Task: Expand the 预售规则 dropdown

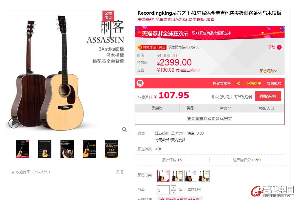Action: (x=268, y=71)
